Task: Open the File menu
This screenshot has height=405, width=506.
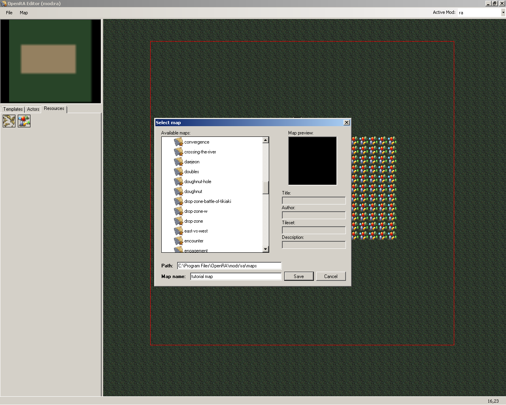Action: pyautogui.click(x=9, y=13)
